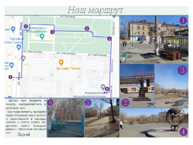Click purple route marker 3 on map

point(52,32)
